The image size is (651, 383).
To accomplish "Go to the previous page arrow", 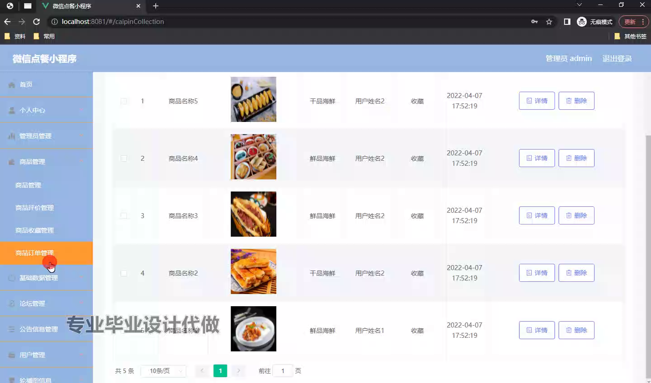I will (202, 371).
